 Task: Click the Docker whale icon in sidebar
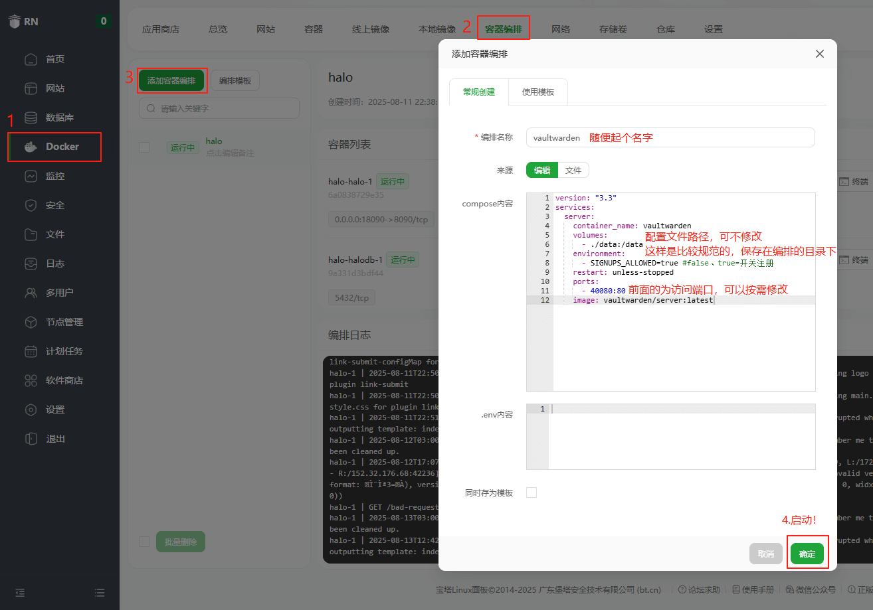(31, 147)
